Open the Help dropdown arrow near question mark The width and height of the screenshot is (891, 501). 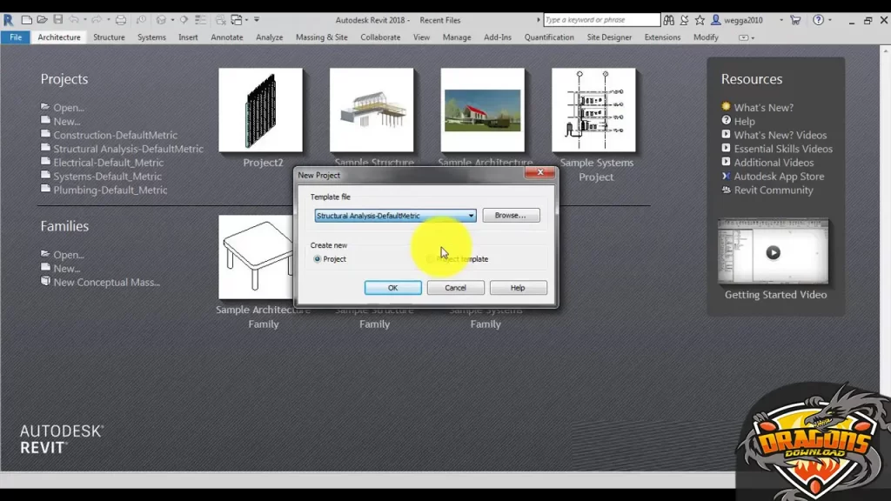(x=829, y=19)
